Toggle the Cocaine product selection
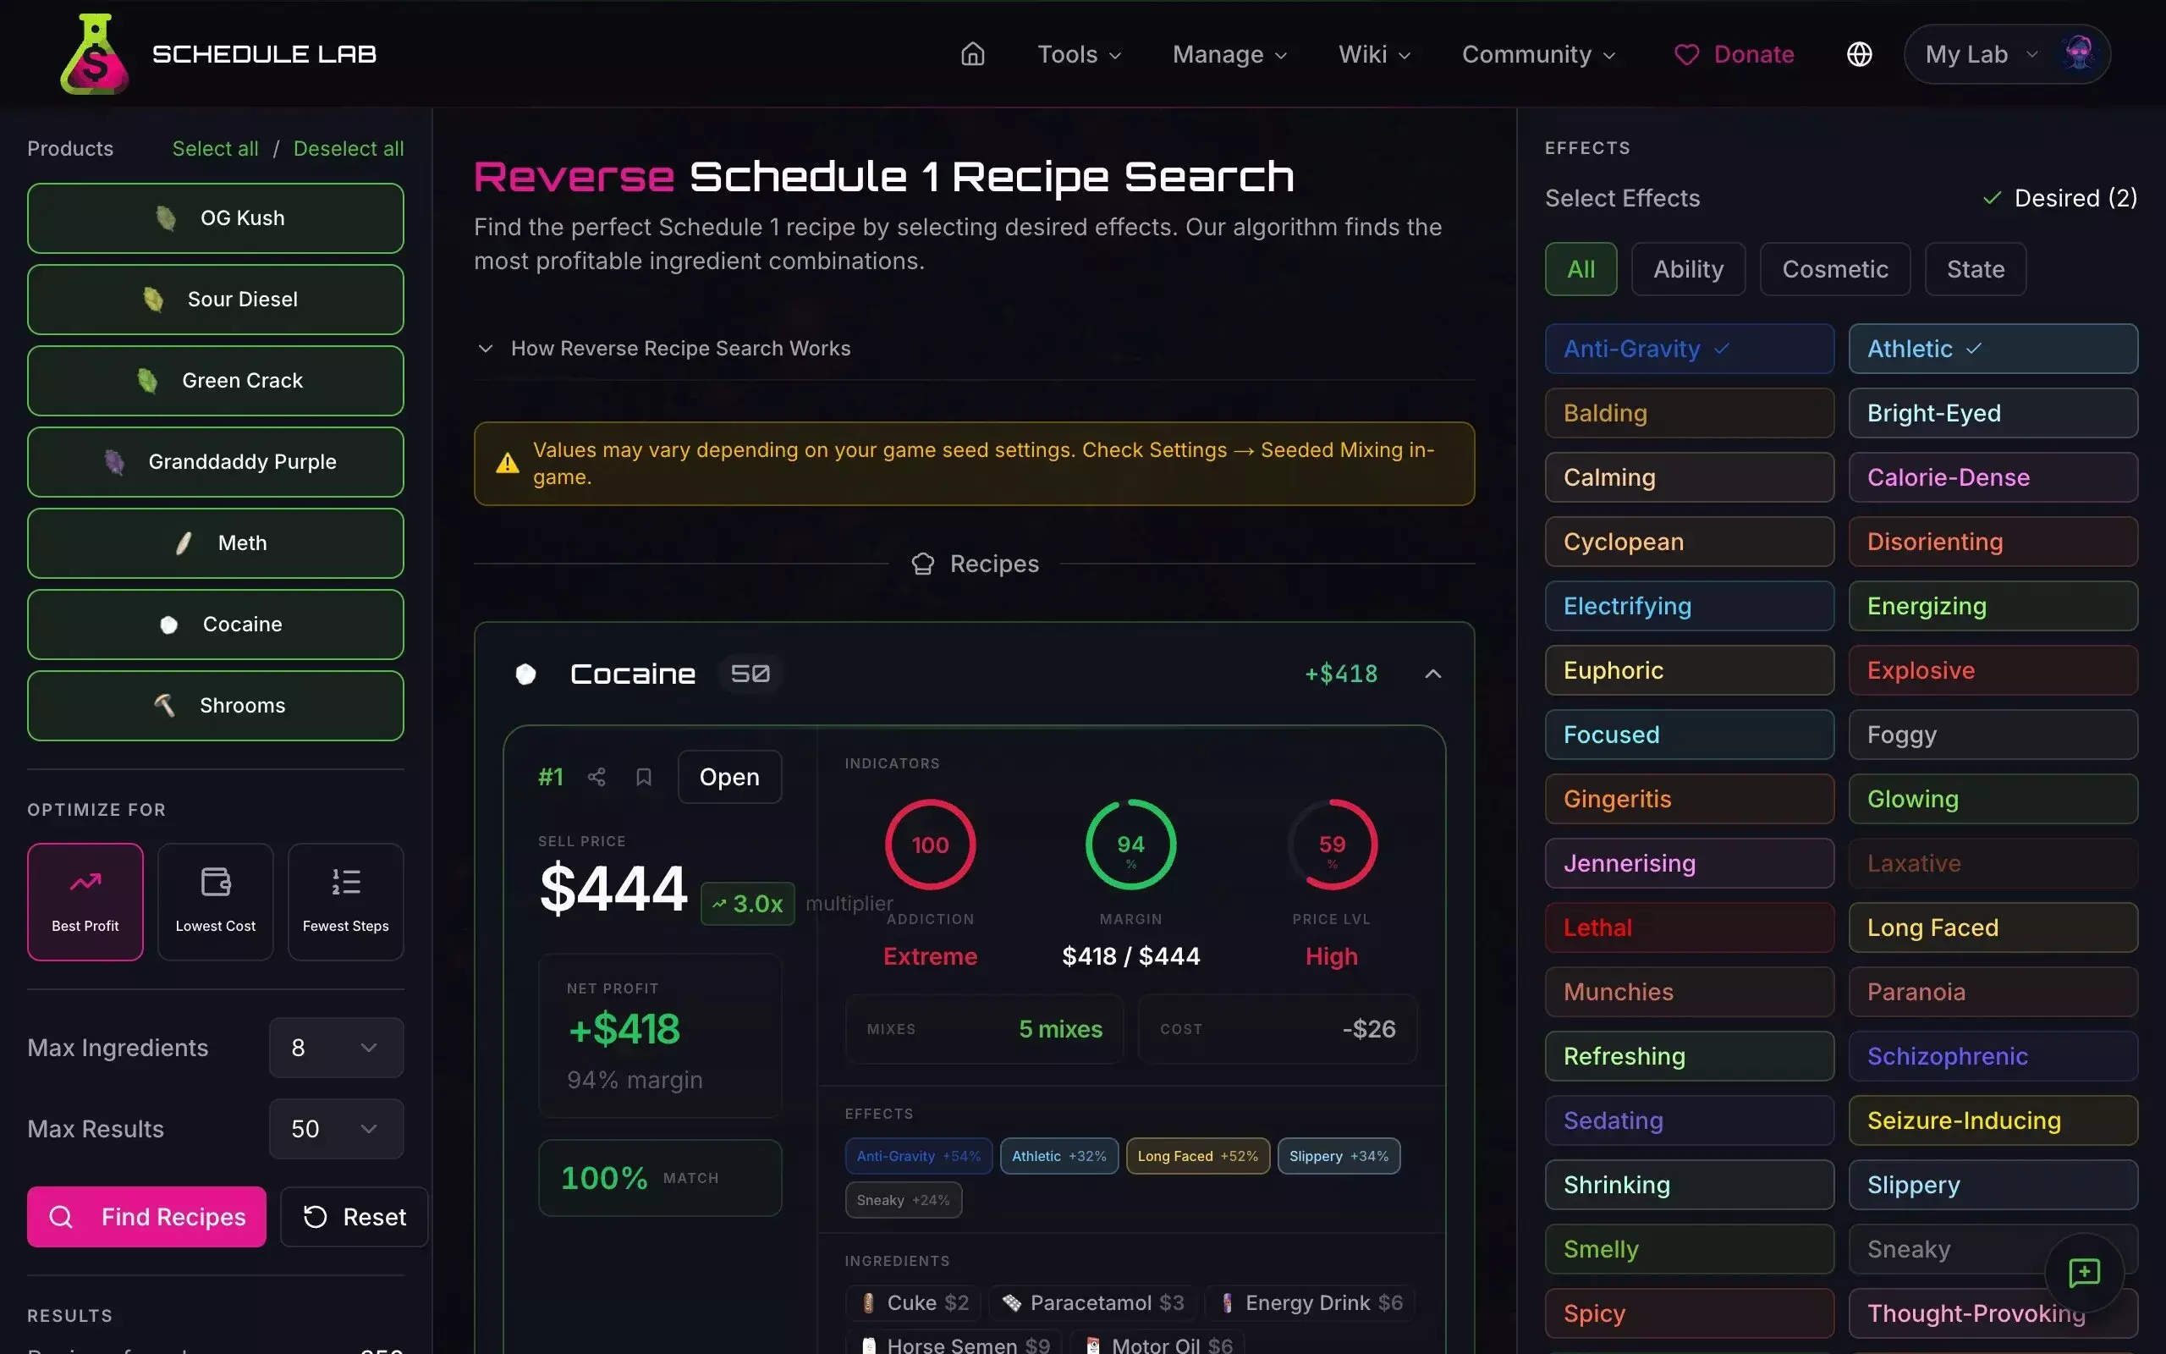Image resolution: width=2166 pixels, height=1354 pixels. [x=216, y=625]
